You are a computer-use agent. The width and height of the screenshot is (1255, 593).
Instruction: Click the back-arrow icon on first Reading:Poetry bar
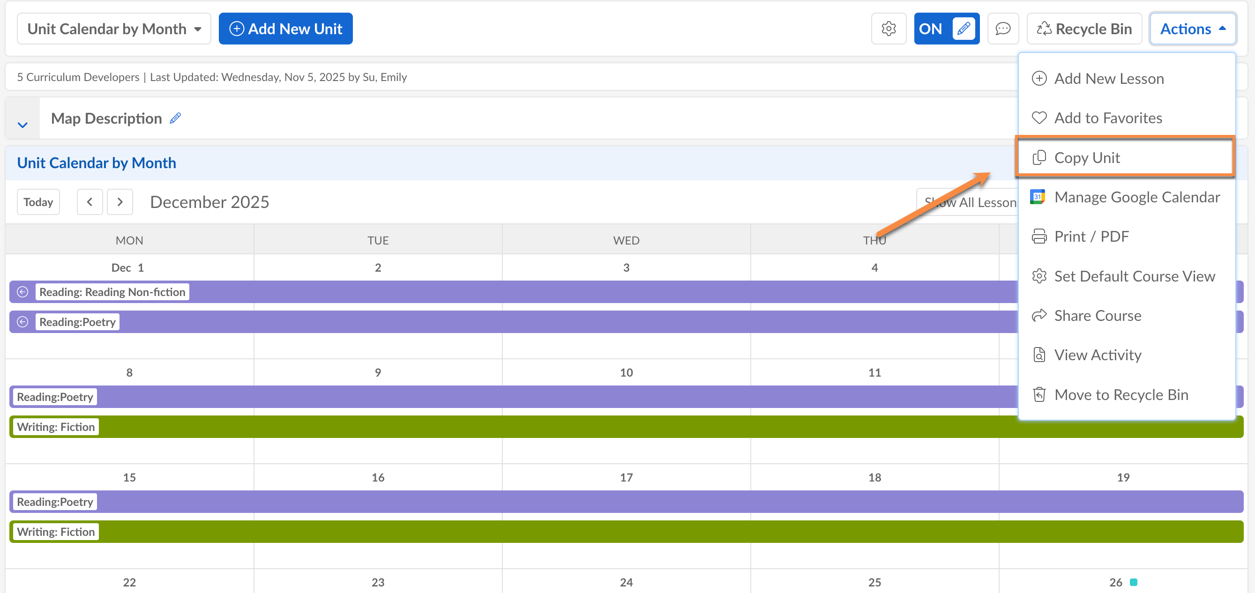22,322
